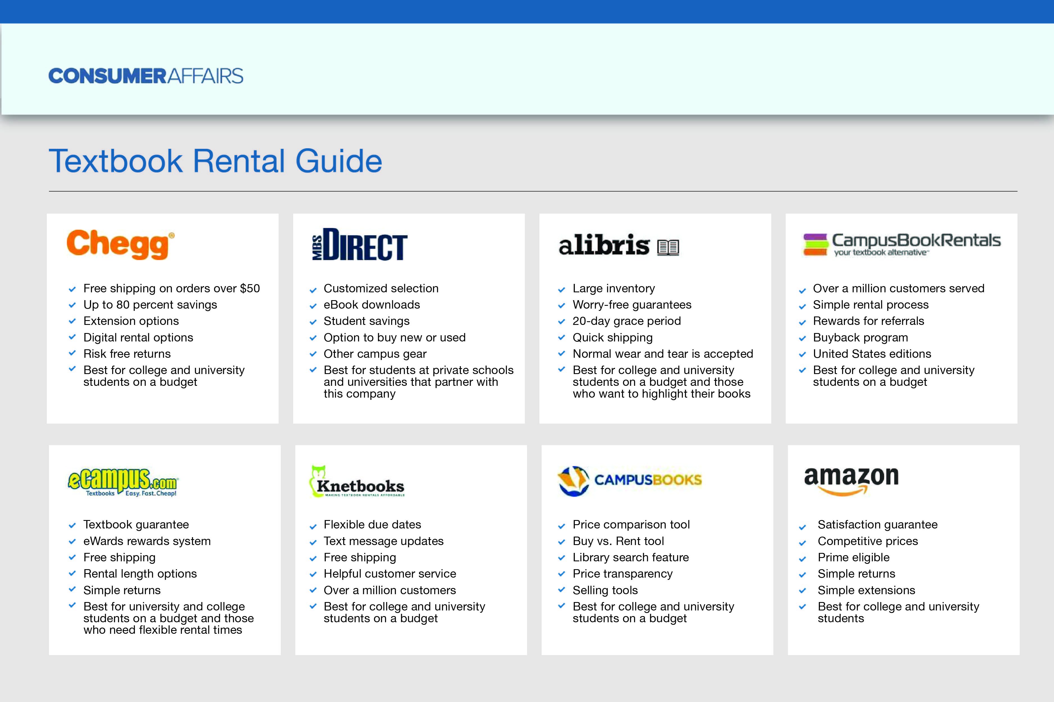Click 'Simple extensions' under amazon
Screen dimensions: 1054x702
coord(866,590)
